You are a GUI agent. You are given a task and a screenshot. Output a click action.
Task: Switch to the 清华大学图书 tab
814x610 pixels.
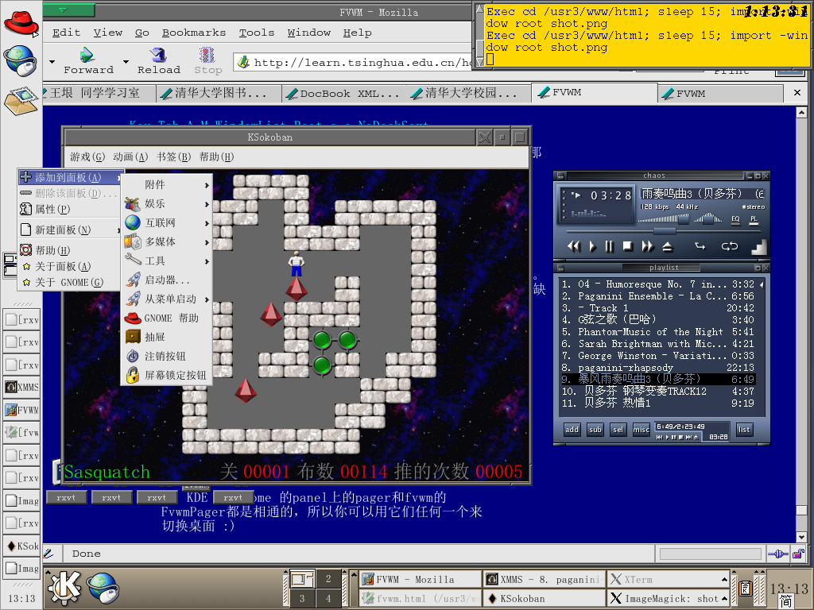click(x=219, y=94)
